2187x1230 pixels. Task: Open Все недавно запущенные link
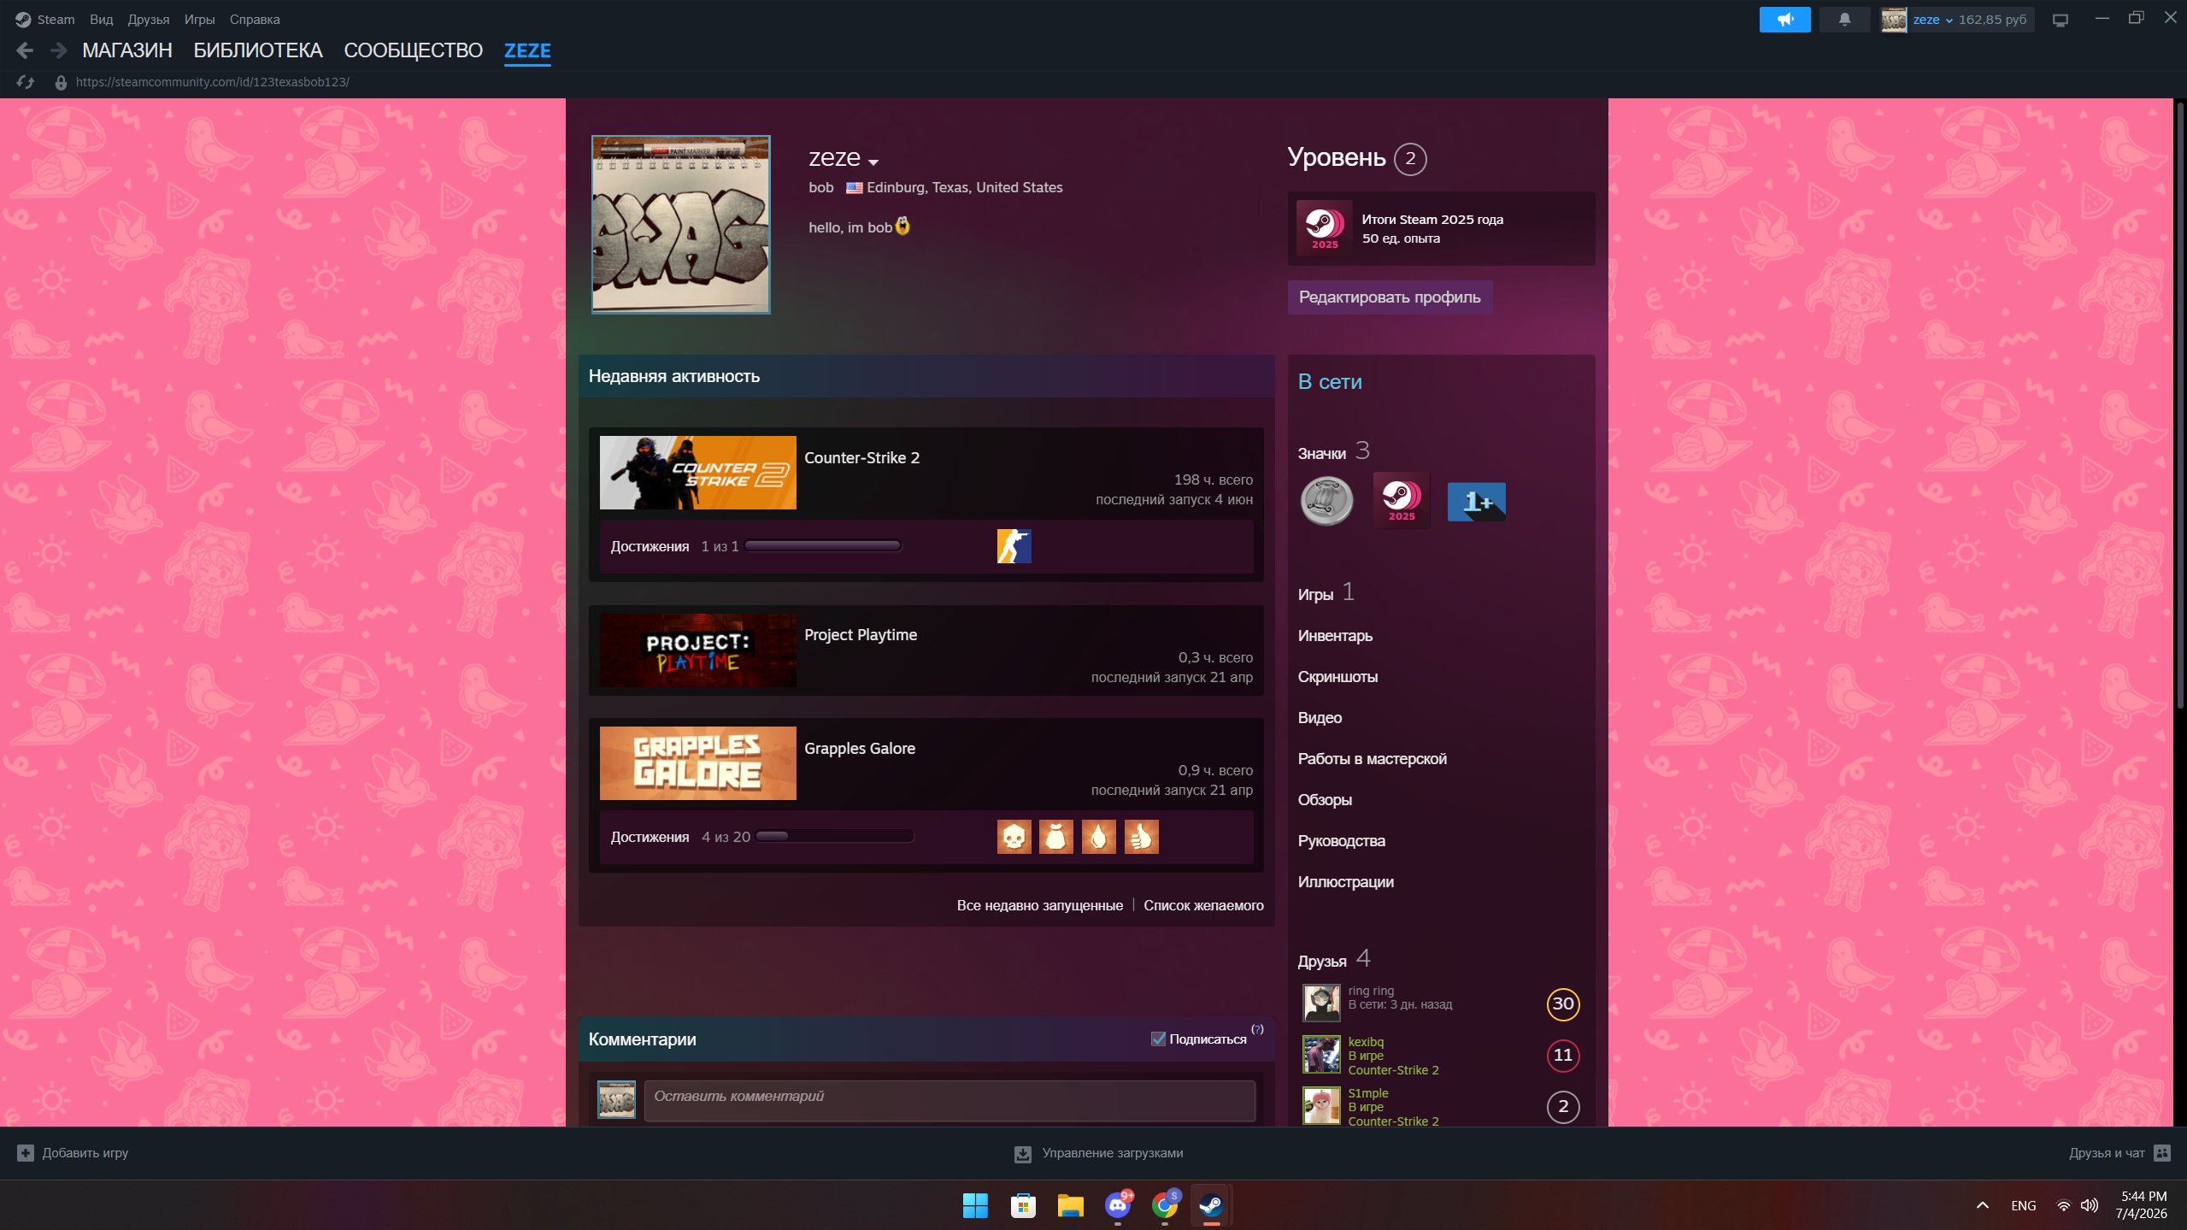(x=1039, y=905)
